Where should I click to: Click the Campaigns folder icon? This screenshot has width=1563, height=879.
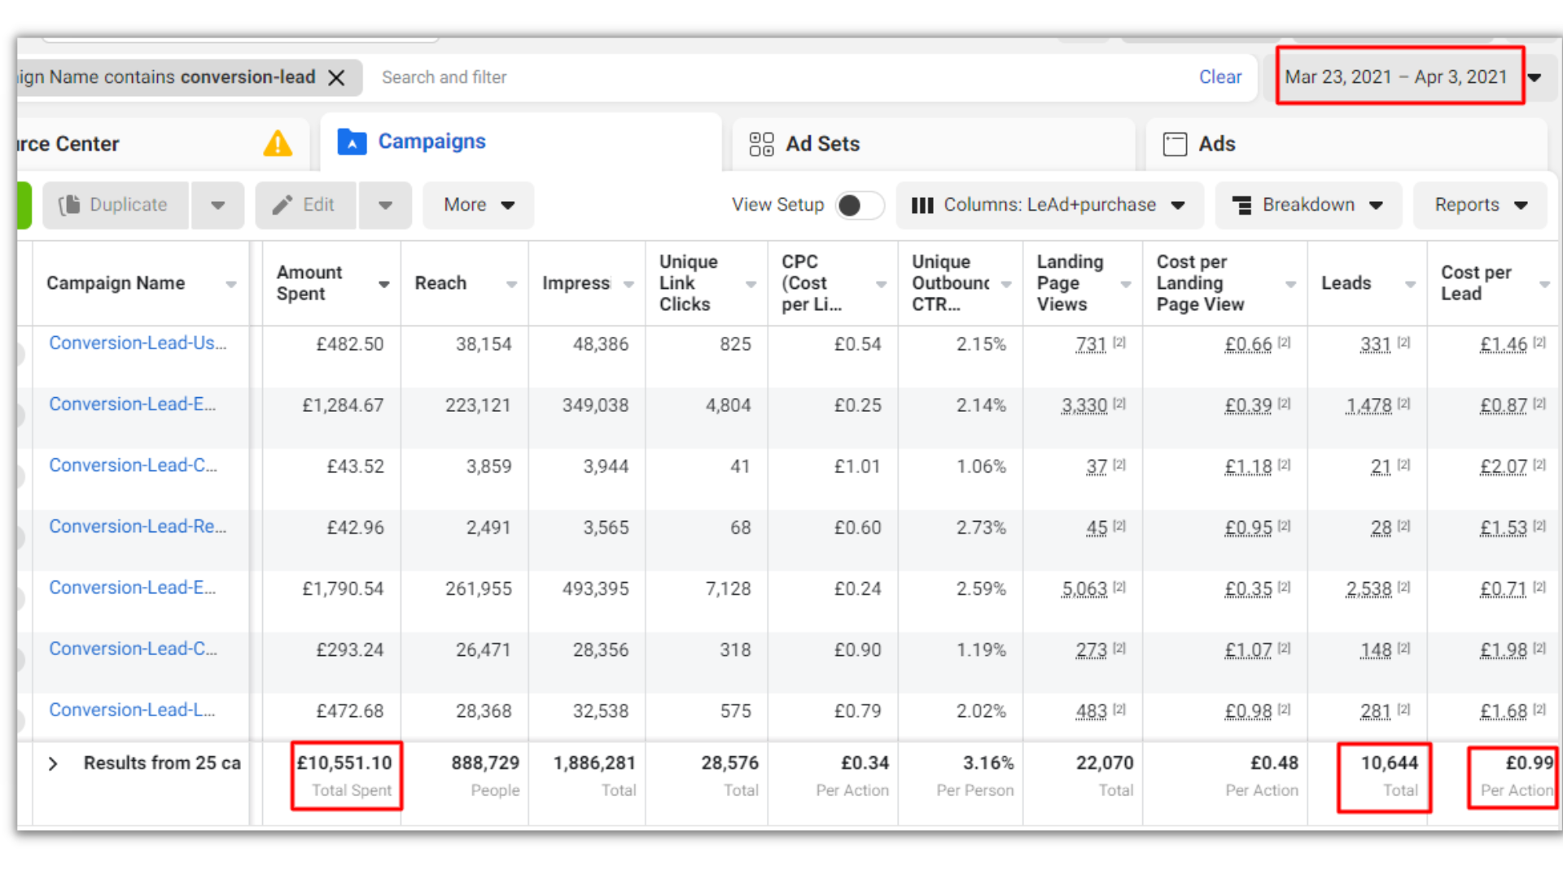point(352,142)
